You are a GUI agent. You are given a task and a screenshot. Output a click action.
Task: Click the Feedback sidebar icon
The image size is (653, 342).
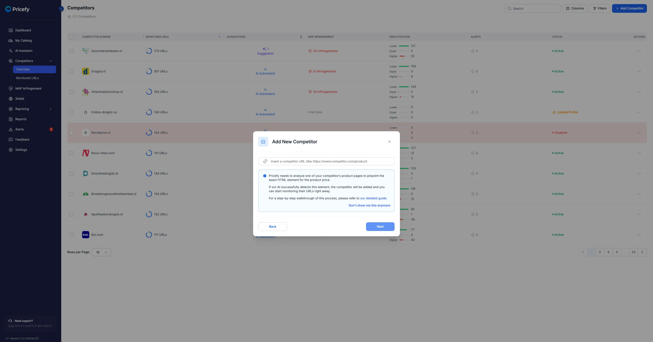pos(11,140)
